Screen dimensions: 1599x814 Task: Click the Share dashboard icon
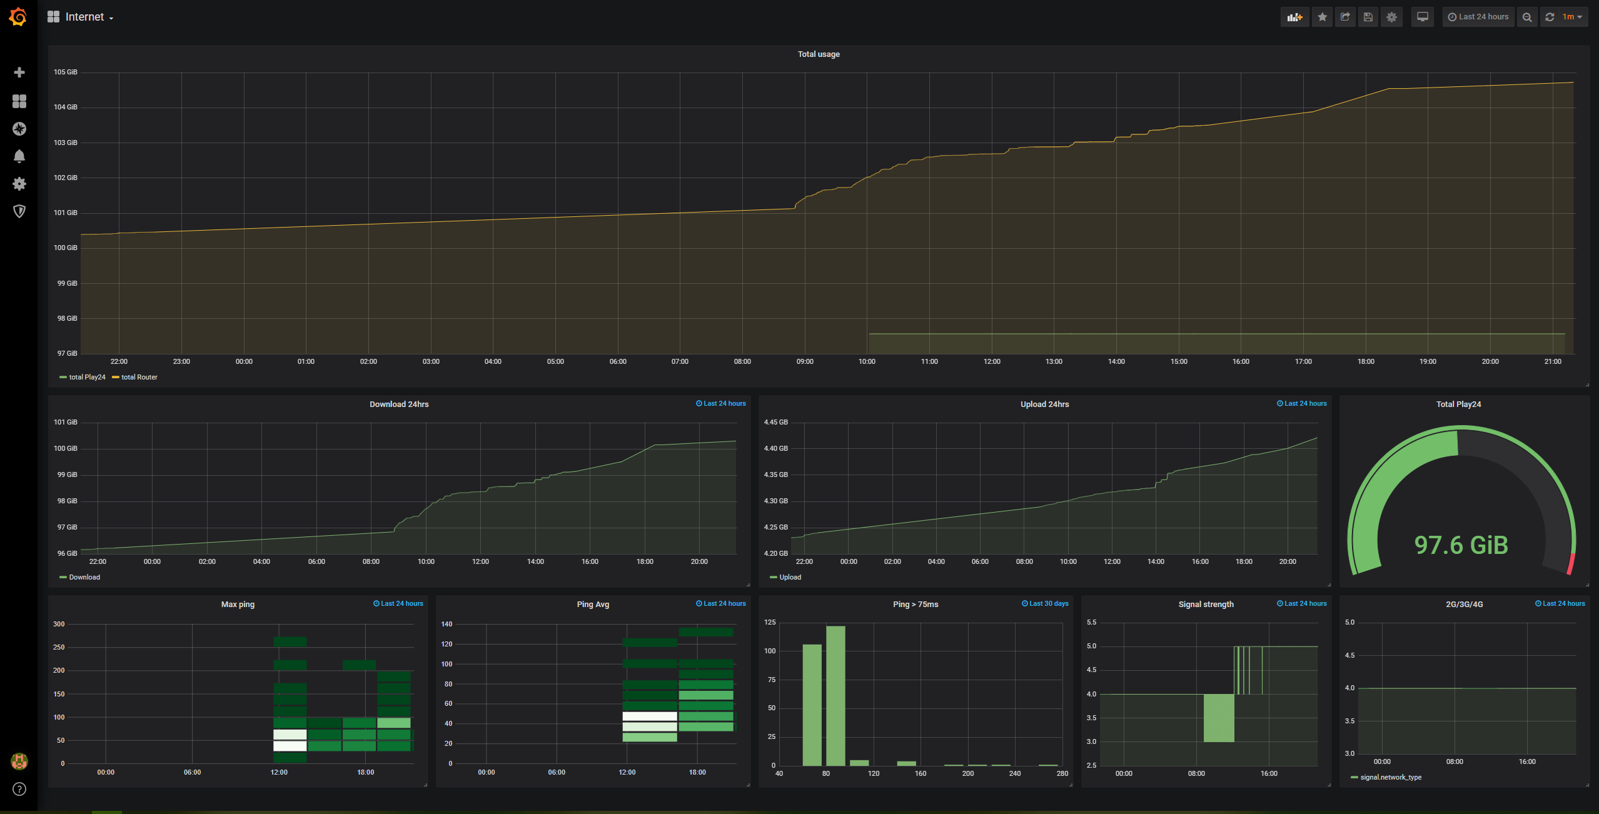point(1345,17)
